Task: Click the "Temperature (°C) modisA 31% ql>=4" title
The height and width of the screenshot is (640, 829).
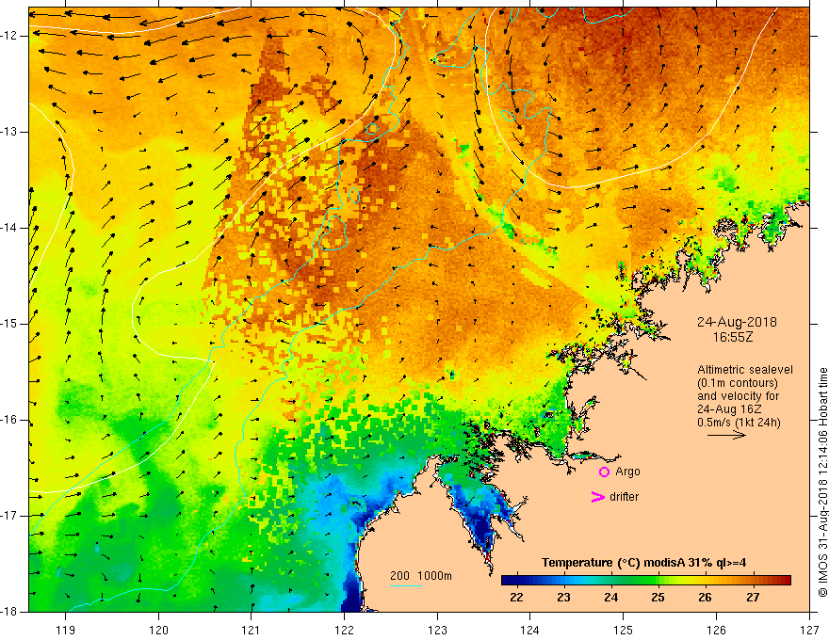Action: (643, 563)
